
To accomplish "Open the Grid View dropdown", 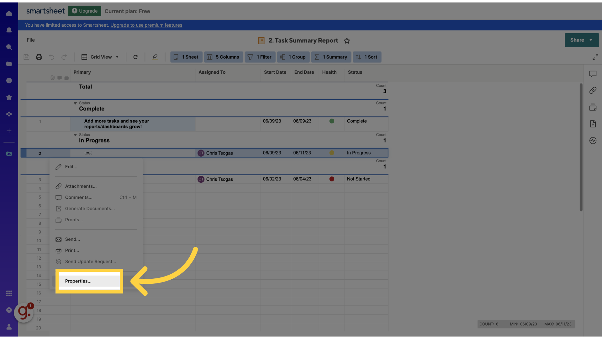I will click(100, 57).
